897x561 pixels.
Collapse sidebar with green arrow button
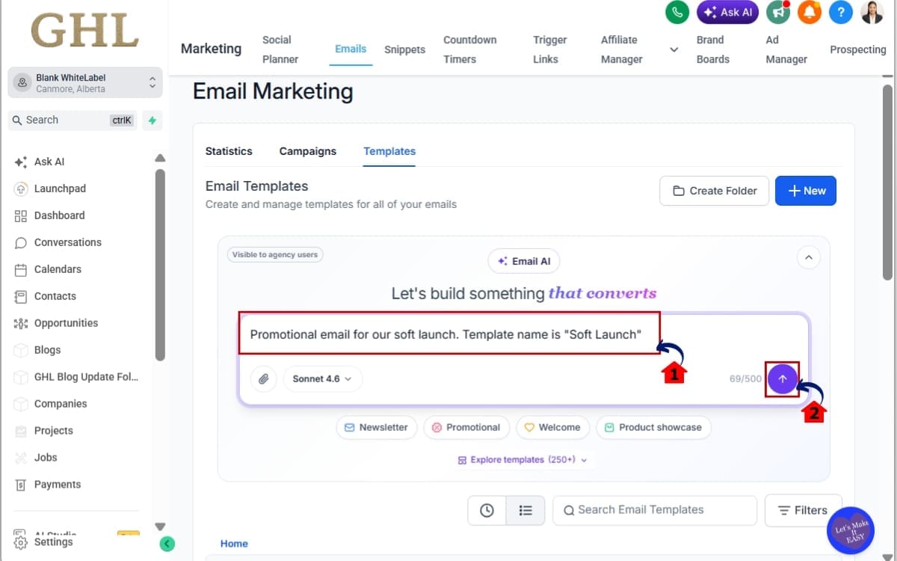click(167, 544)
